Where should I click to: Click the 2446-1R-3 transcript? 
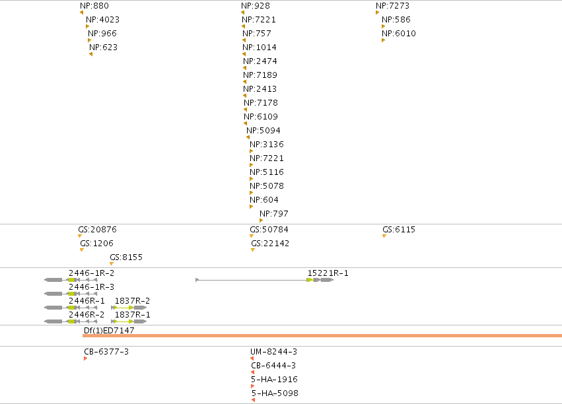pyautogui.click(x=71, y=294)
